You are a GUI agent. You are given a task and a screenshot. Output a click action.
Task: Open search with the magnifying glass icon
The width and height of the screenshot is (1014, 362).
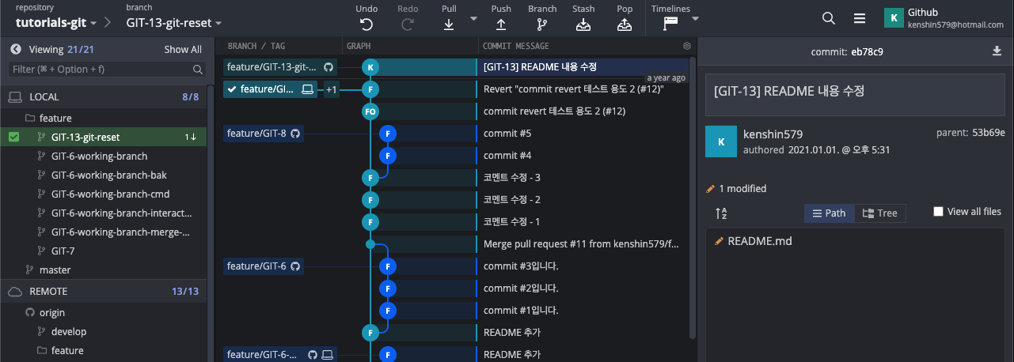(828, 18)
